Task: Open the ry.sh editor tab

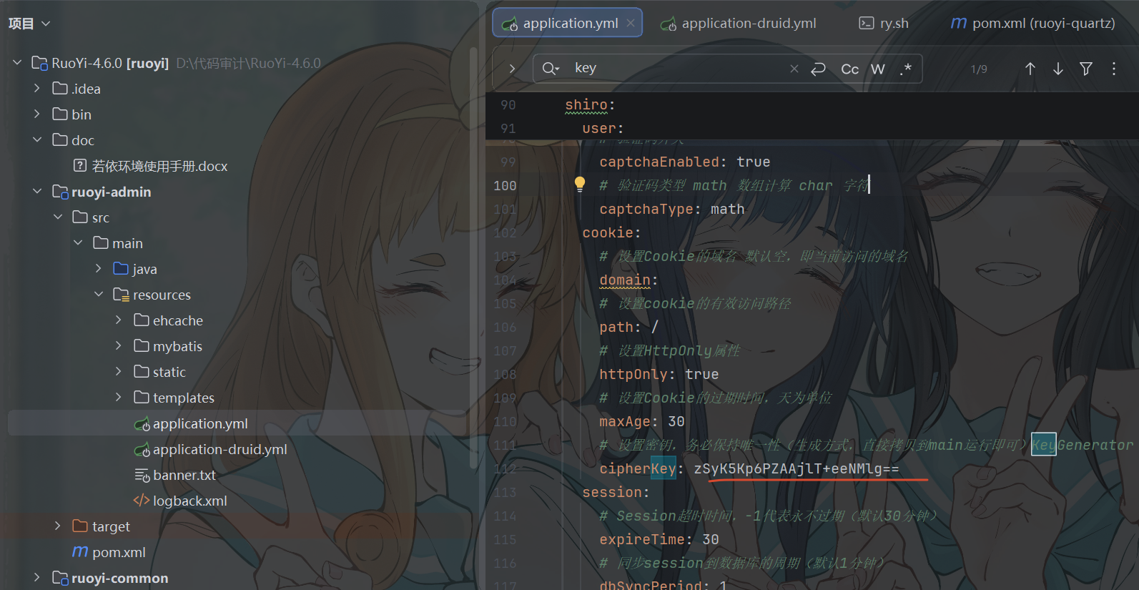Action: (884, 23)
